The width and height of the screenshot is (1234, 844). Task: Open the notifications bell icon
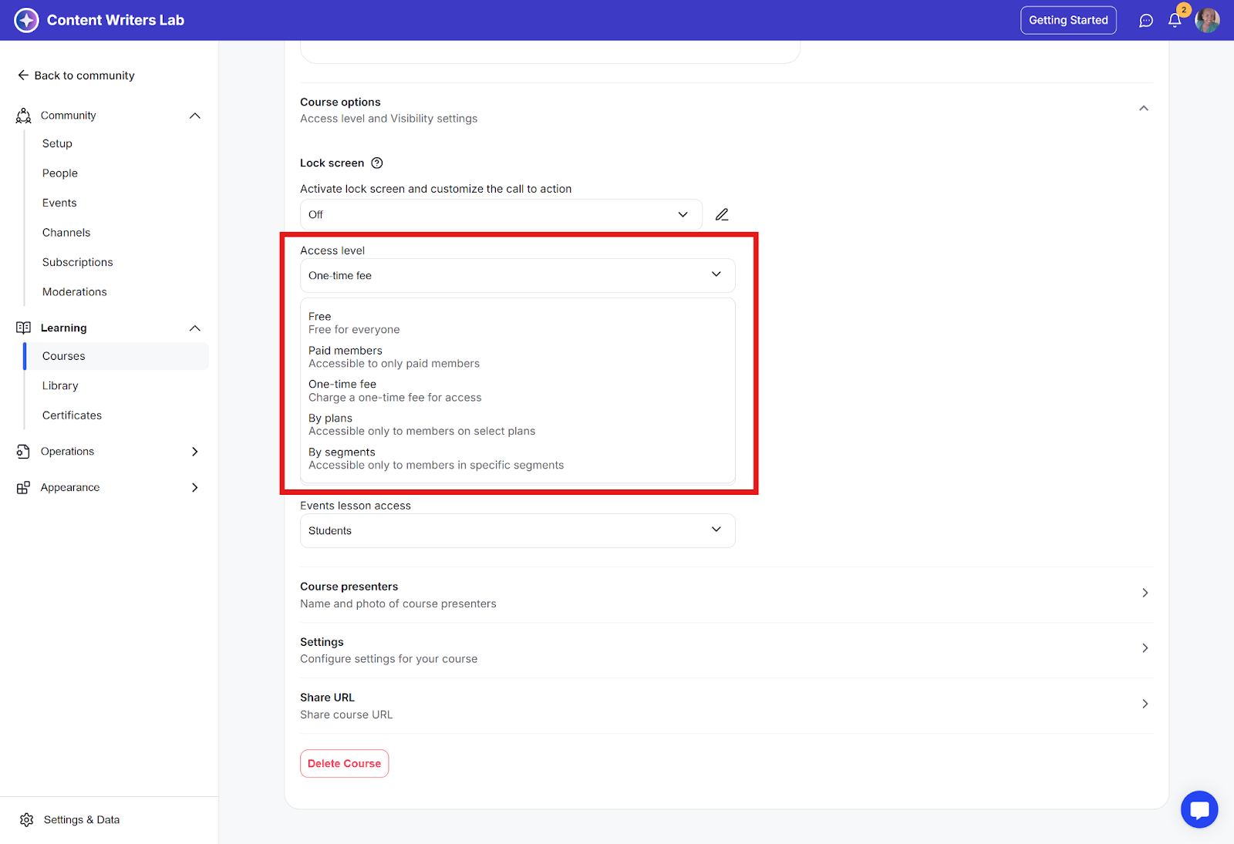coord(1175,21)
